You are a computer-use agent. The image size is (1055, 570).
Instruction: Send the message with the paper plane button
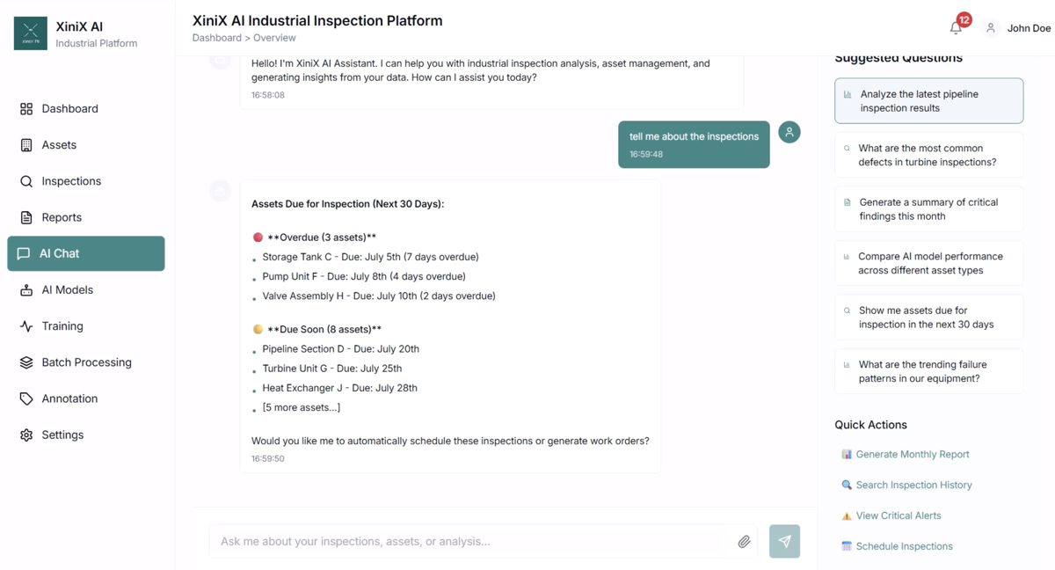[x=783, y=541]
